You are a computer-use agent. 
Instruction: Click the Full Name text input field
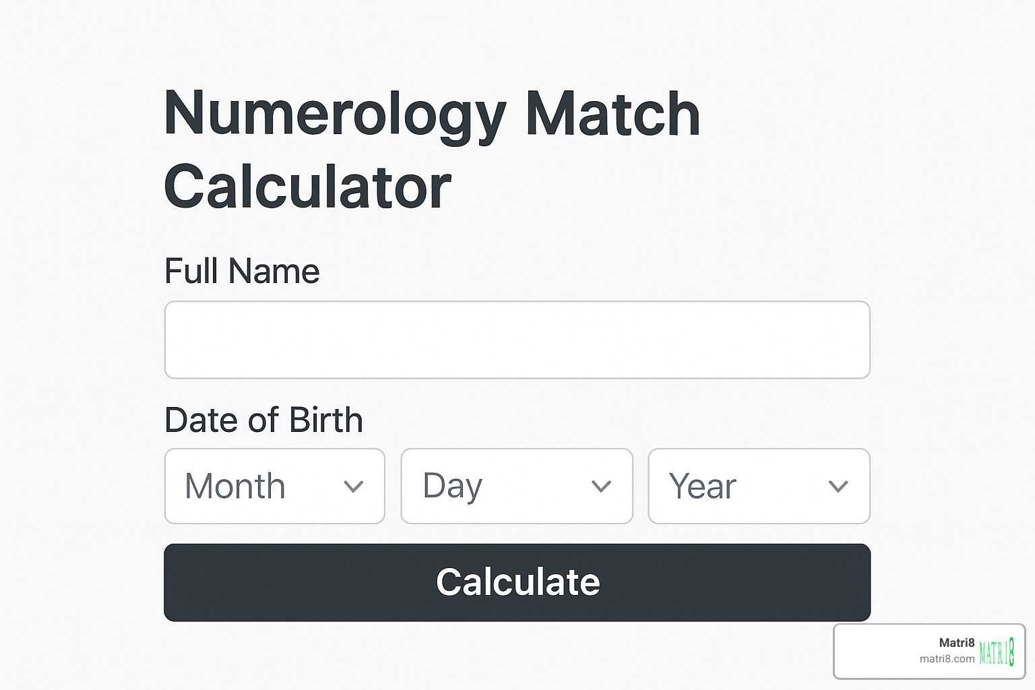point(517,340)
